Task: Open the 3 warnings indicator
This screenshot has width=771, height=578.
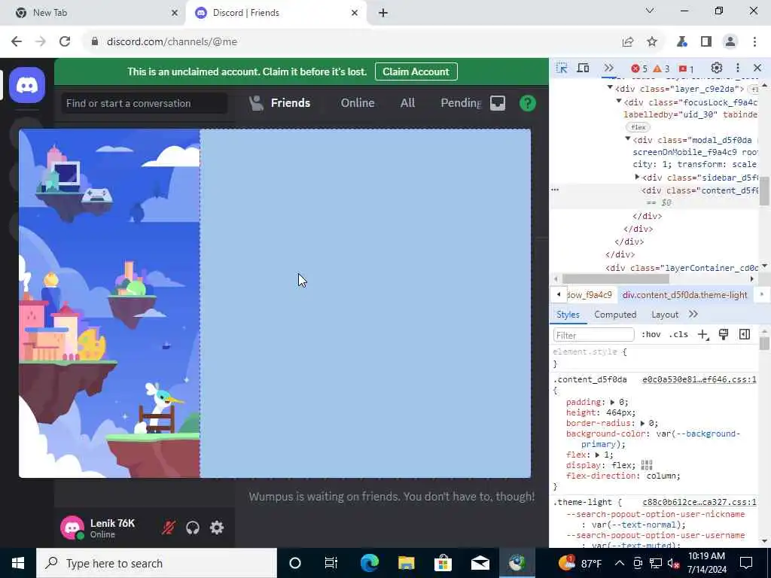Action: (661, 68)
